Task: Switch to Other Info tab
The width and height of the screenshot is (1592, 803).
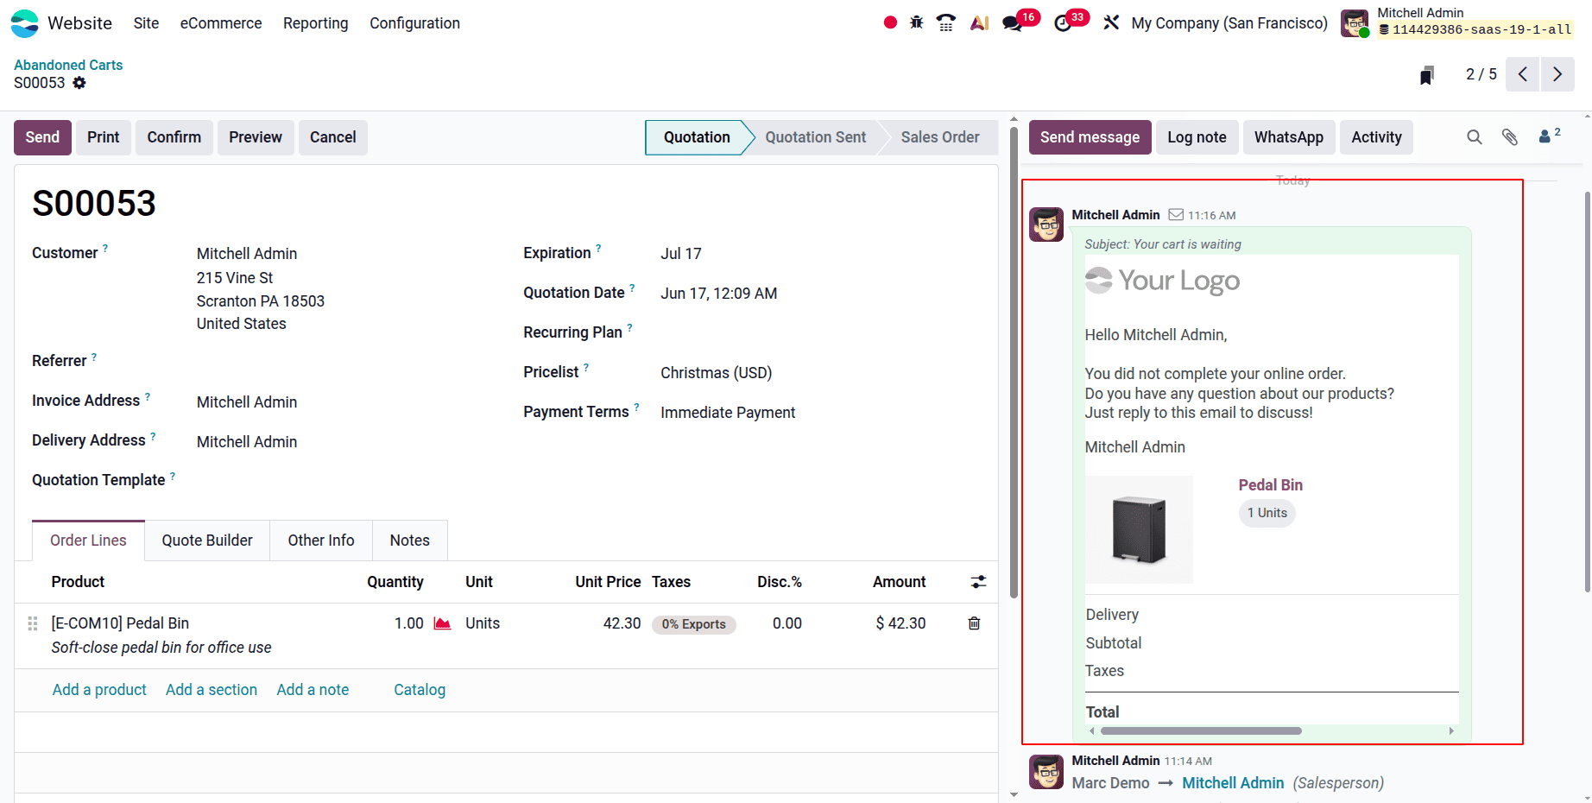Action: coord(321,541)
